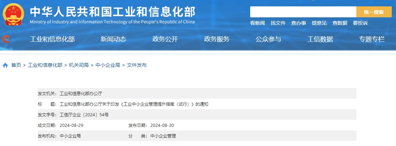Open the 要投诉 quick link
The image size is (396, 146).
pos(360,23)
